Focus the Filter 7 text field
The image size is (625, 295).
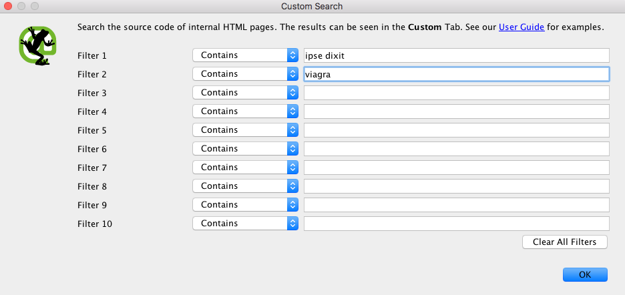pos(456,168)
